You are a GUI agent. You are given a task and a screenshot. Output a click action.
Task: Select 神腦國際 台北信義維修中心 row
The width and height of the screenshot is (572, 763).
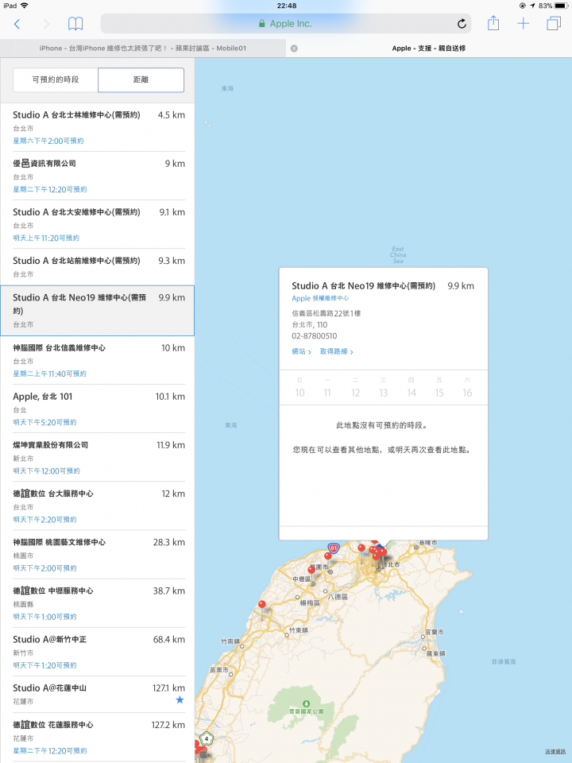point(97,360)
